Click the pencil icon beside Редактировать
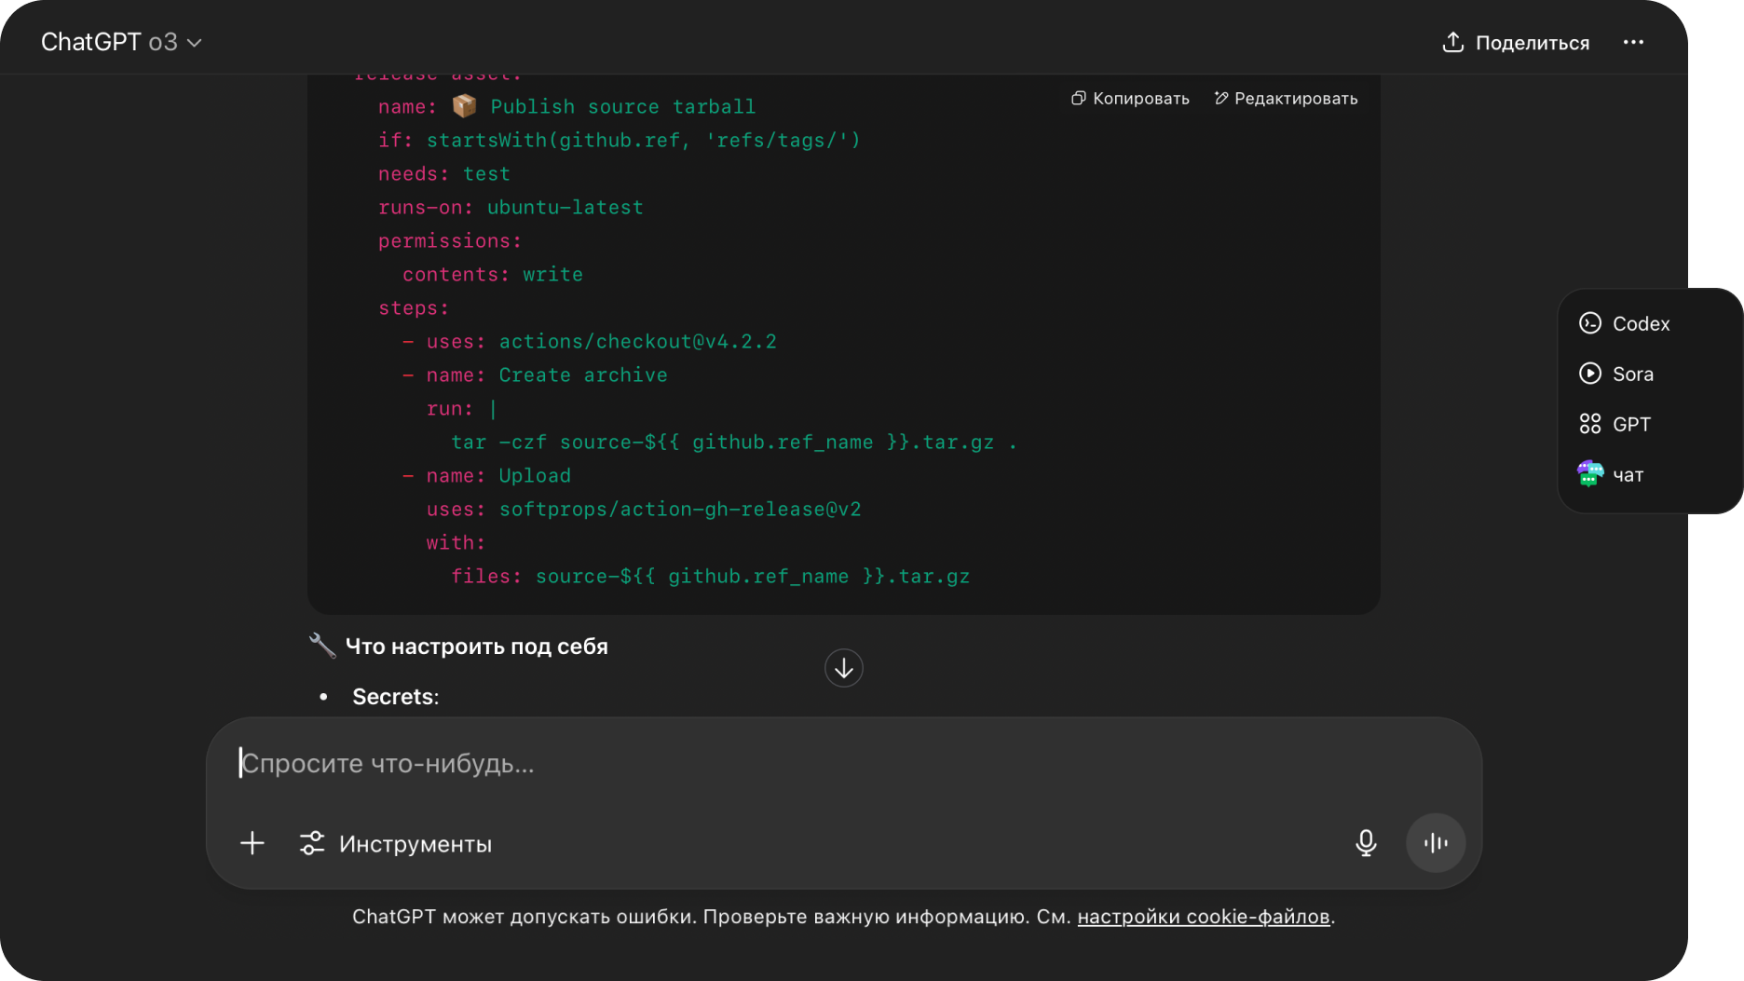This screenshot has height=981, width=1744. [1220, 99]
